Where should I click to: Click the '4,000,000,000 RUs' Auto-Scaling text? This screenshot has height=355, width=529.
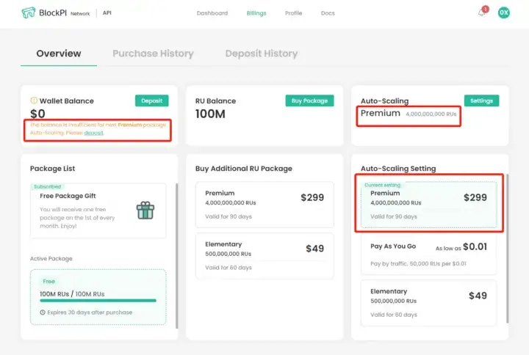[431, 114]
